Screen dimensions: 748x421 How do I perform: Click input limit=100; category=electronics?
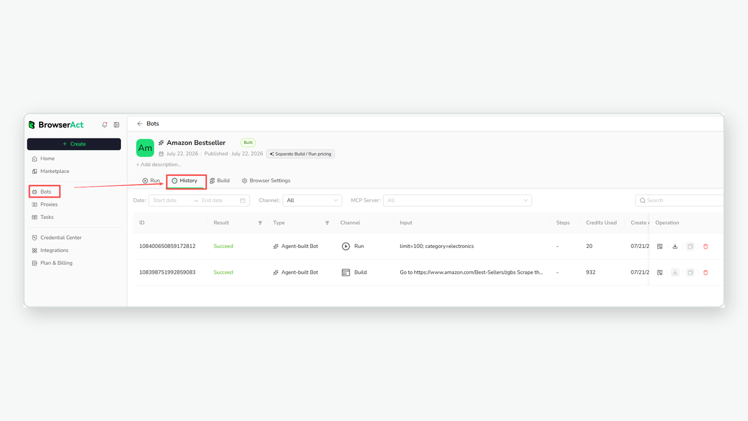click(x=437, y=246)
